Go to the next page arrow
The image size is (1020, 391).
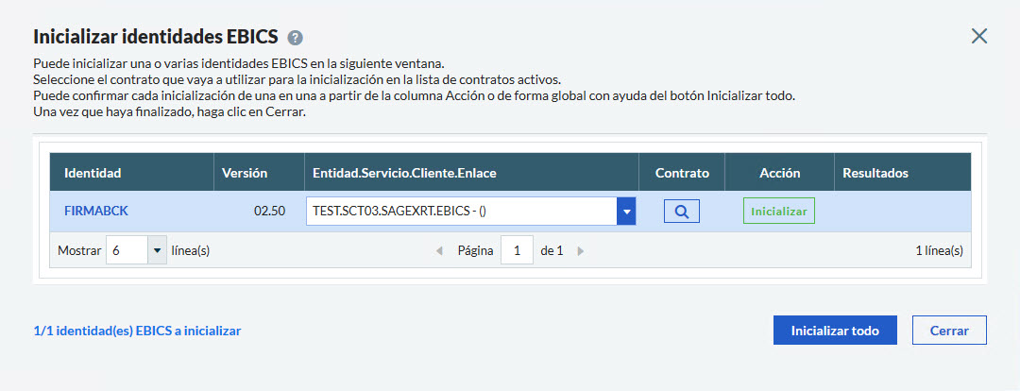coord(581,251)
